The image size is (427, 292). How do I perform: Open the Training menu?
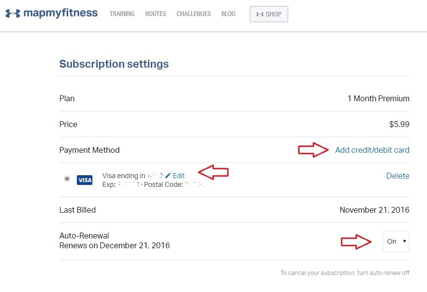122,14
